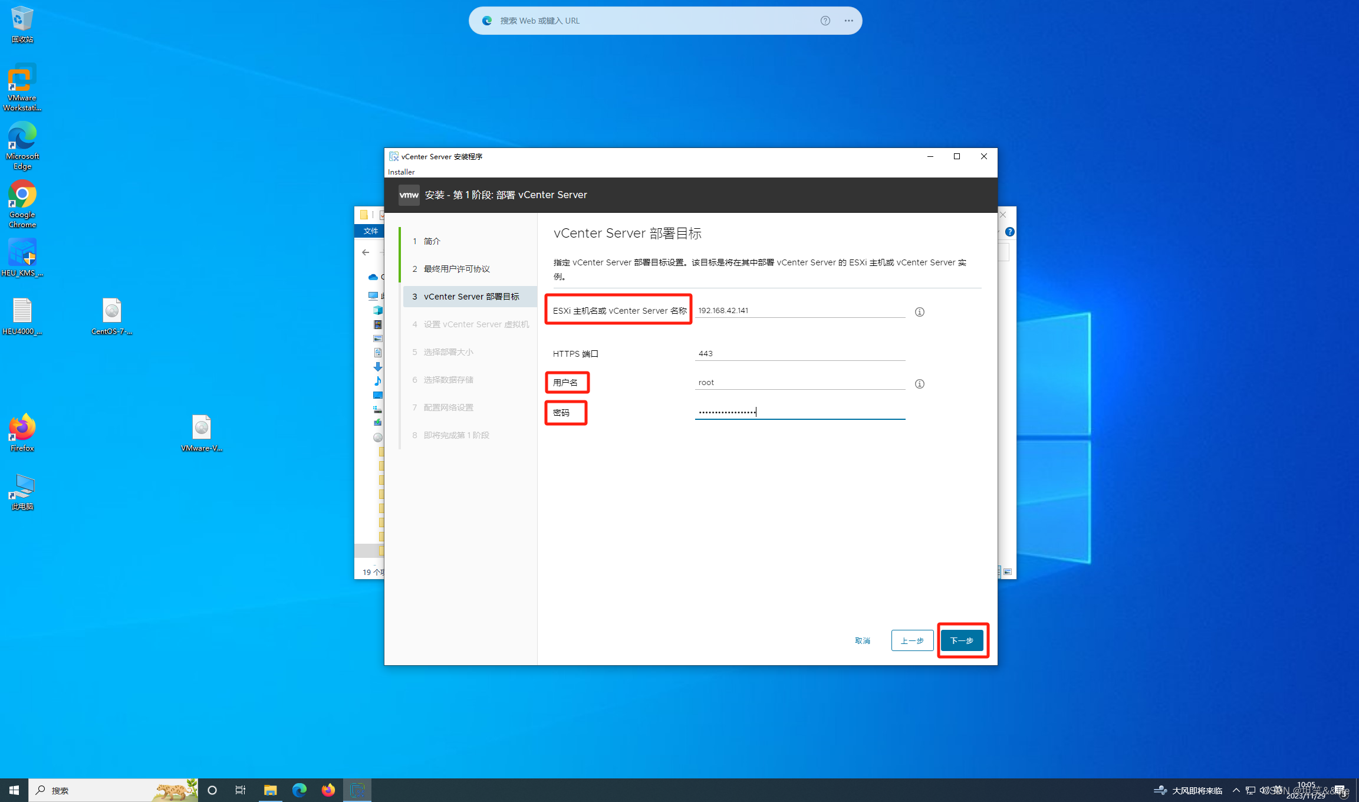Click the help icon in File Explorer window
Viewport: 1359px width, 802px height.
(1010, 232)
